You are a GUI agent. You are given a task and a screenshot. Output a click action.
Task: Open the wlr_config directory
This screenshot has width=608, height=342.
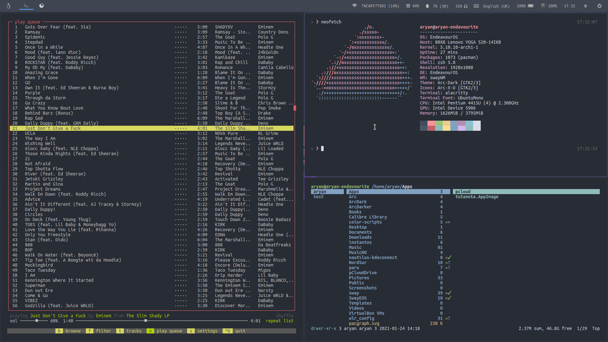398,318
